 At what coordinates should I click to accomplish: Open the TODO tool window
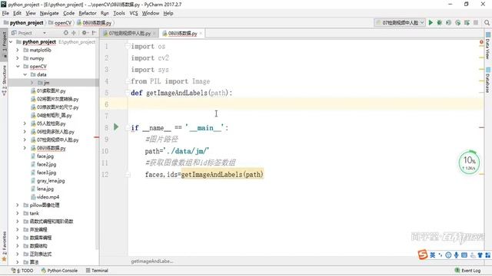pyautogui.click(x=22, y=271)
